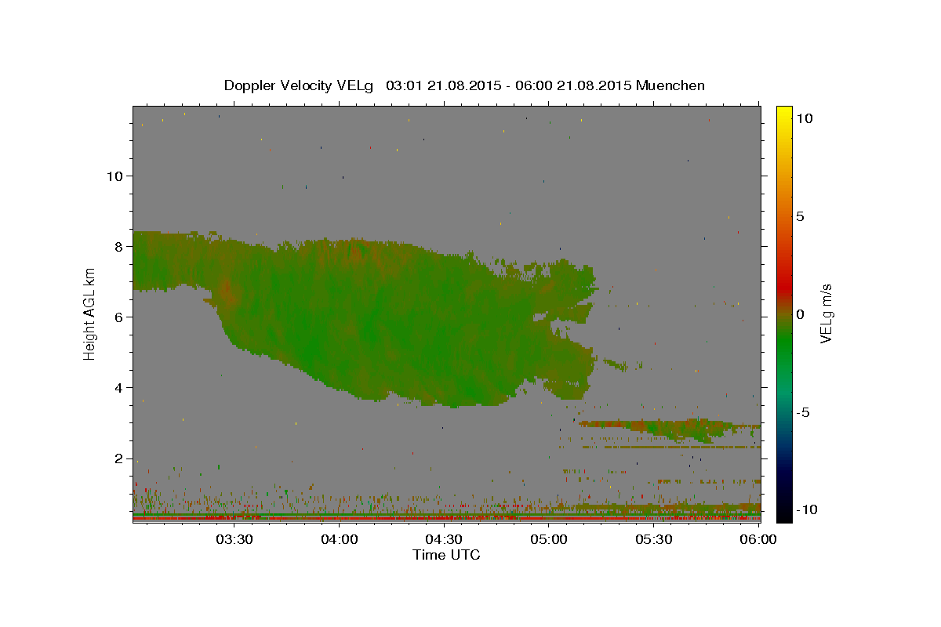Click the height tick label 6
This screenshot has height=627, width=941.
pos(119,317)
